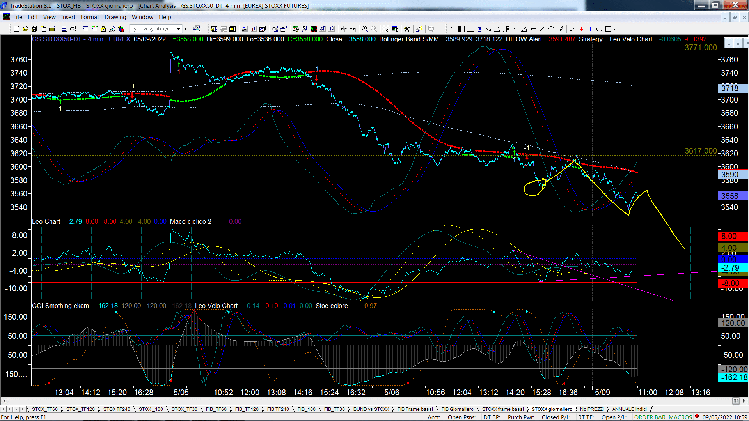The height and width of the screenshot is (421, 749).
Task: Switch to the FIB_TF60 tab
Action: tap(216, 409)
